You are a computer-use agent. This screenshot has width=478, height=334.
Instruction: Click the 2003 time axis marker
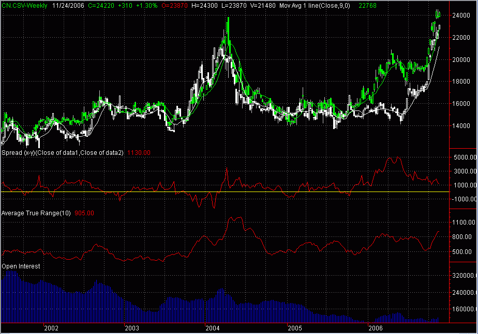coord(132,328)
